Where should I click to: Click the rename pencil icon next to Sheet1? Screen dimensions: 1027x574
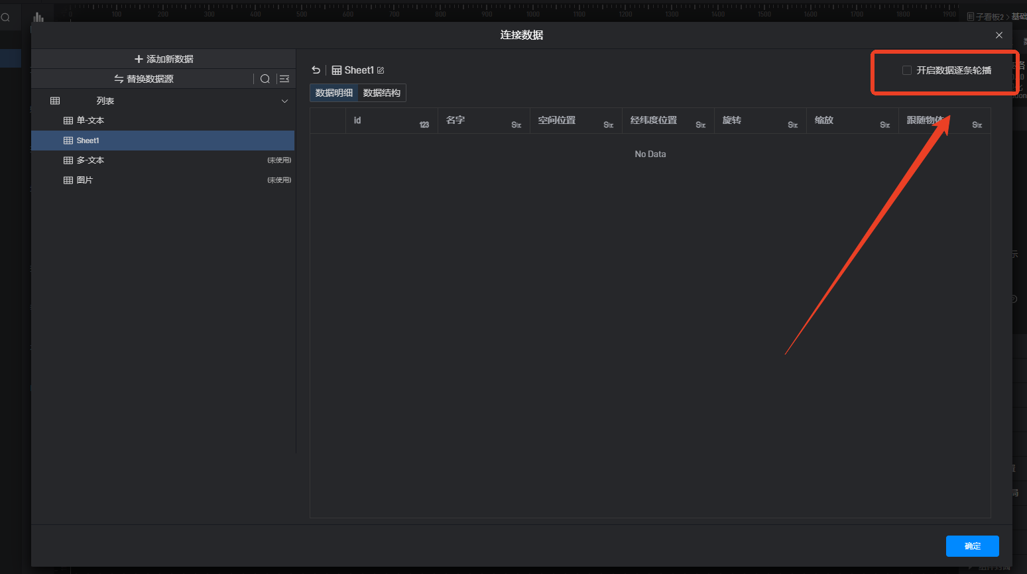coord(381,70)
